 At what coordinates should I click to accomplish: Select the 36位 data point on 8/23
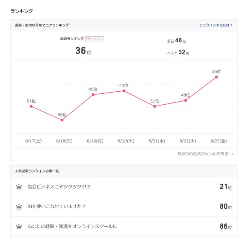pyautogui.click(x=216, y=77)
